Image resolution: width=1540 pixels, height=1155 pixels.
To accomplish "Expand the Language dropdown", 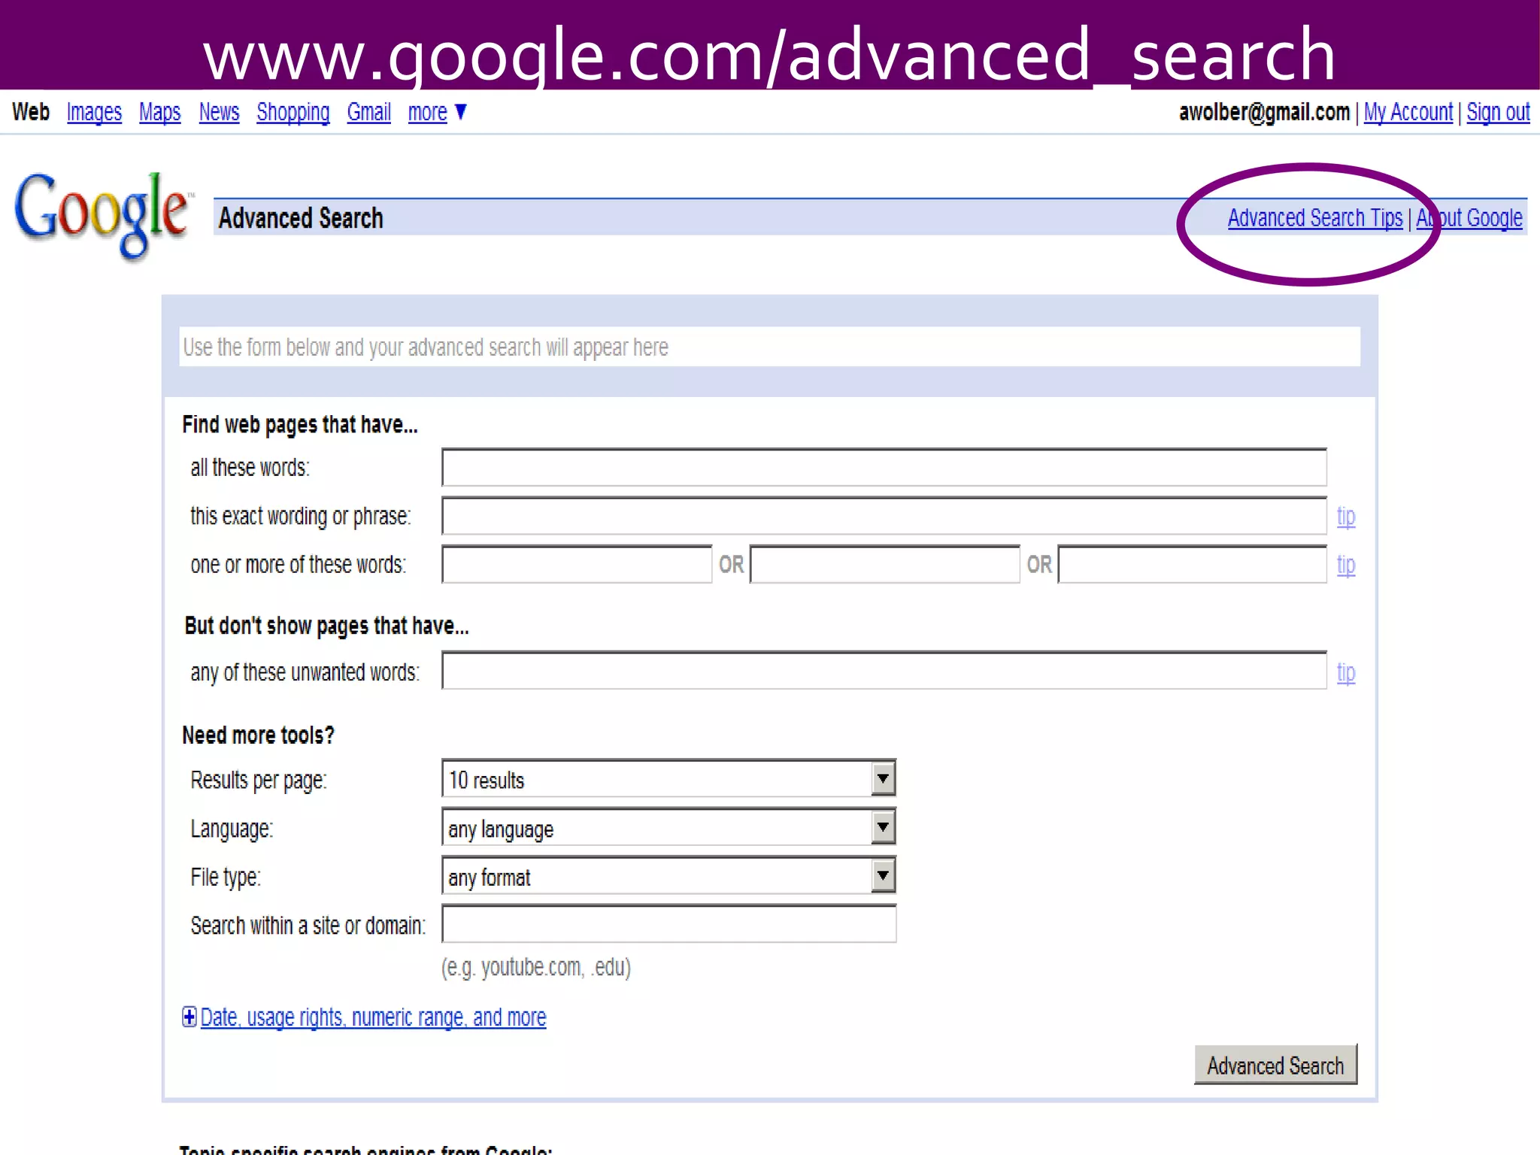I will pos(883,828).
